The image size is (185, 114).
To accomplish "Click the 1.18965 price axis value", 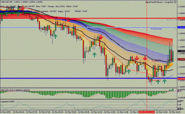I will [181, 6].
